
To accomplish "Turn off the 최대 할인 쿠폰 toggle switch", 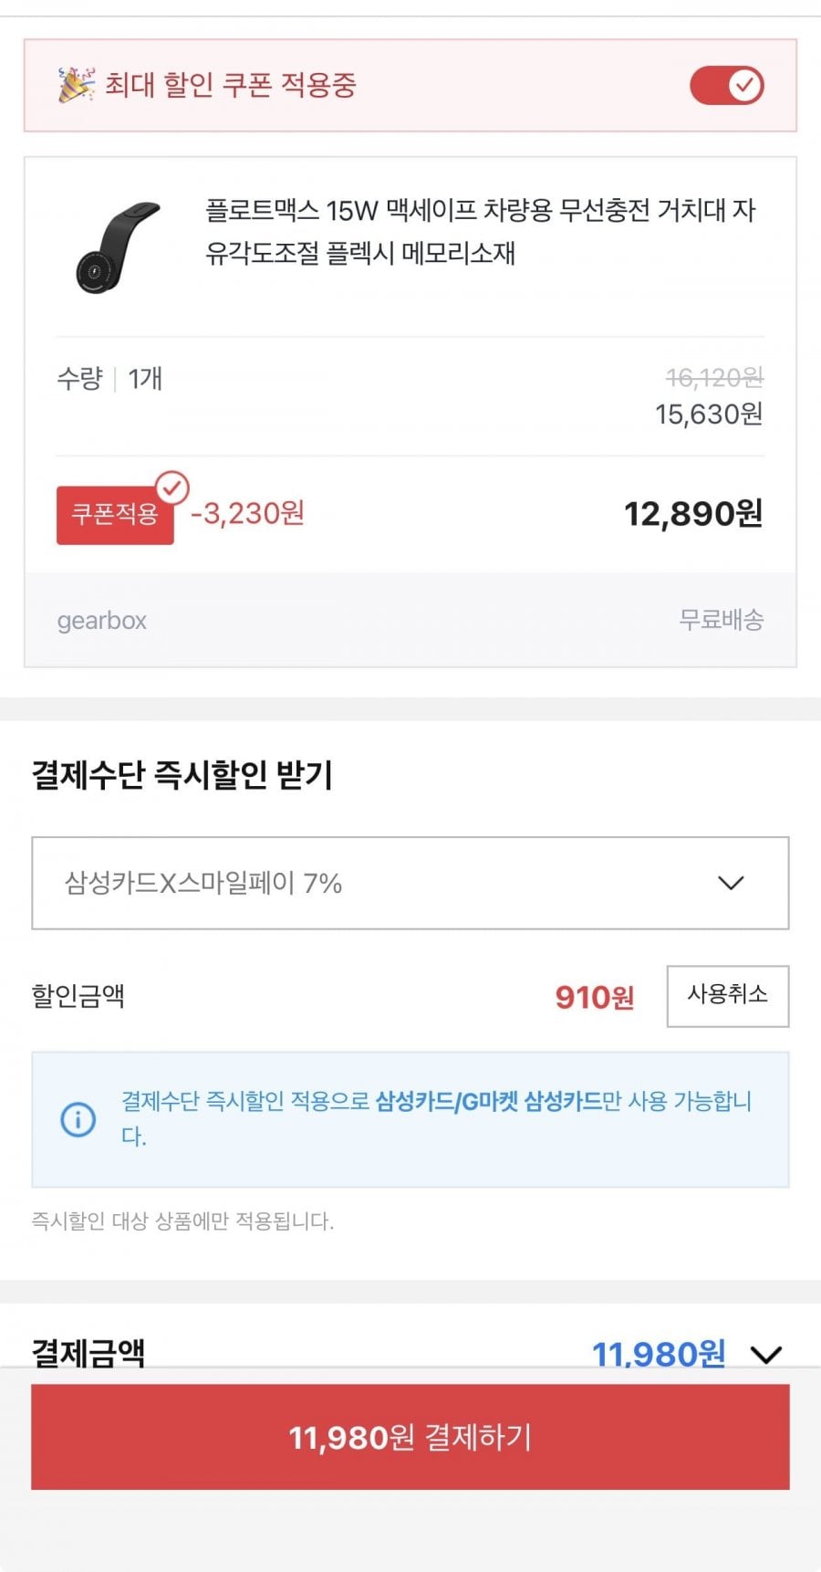I will click(x=726, y=86).
